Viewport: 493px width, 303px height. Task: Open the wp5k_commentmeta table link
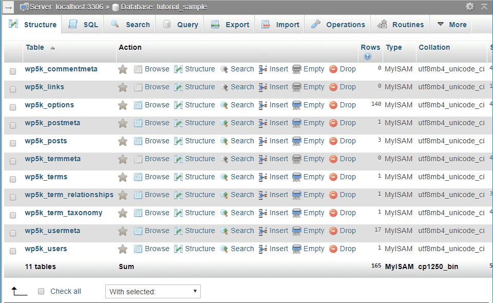pyautogui.click(x=61, y=69)
